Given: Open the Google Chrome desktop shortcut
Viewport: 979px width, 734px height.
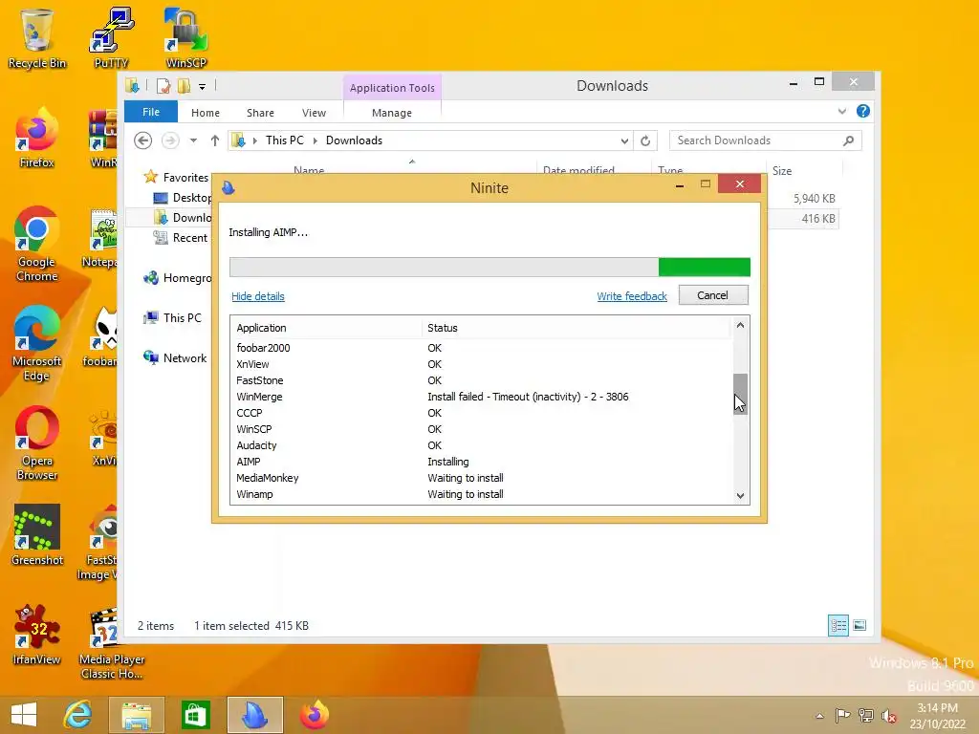Looking at the screenshot, I should [x=37, y=244].
